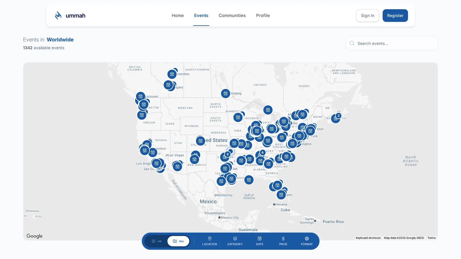This screenshot has height=259, width=461.
Task: Click the Google logo on map
Action: click(35, 236)
